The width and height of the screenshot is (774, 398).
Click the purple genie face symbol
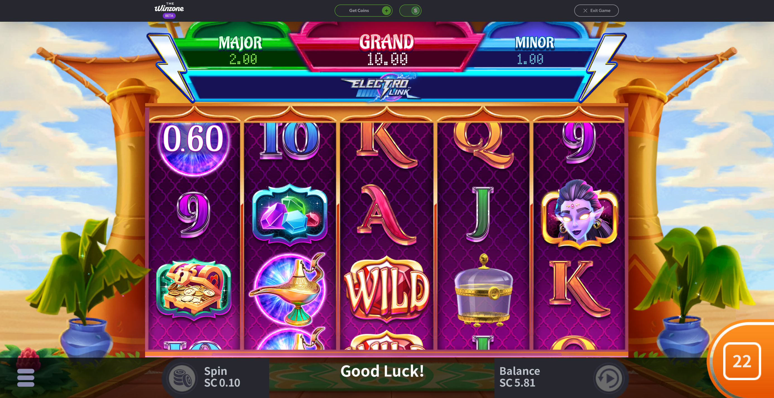579,215
